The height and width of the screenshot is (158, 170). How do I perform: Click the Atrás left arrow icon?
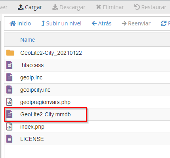(x=94, y=23)
